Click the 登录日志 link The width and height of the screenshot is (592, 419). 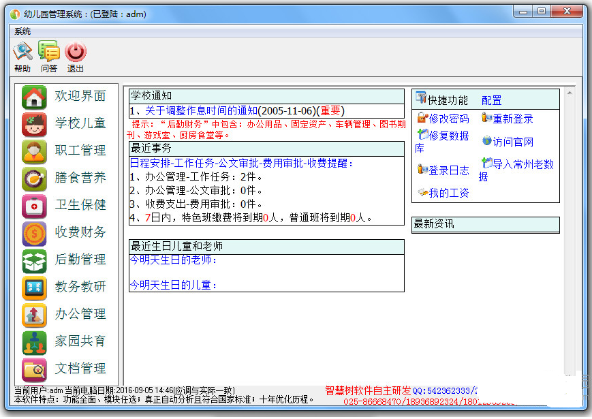(x=449, y=170)
